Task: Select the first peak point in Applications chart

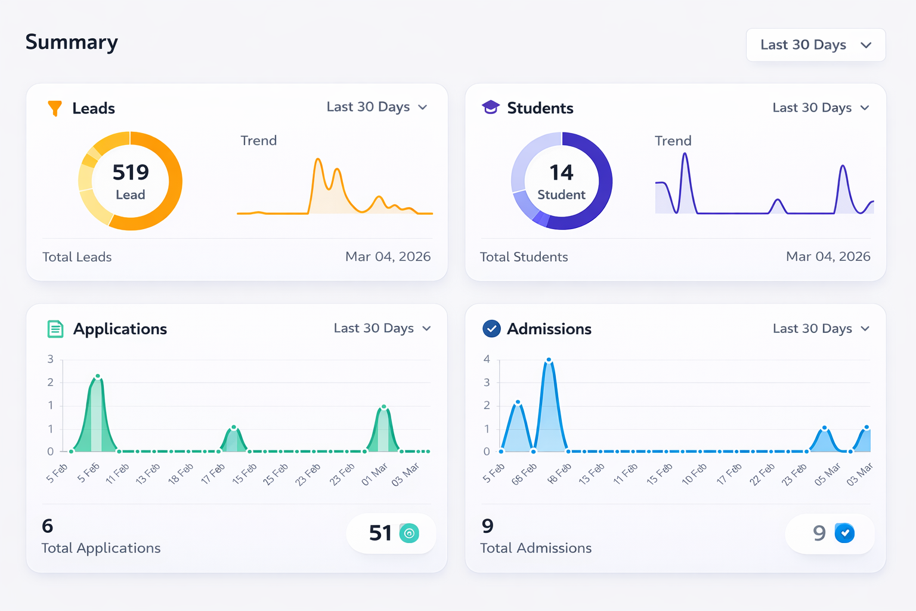Action: pos(98,377)
